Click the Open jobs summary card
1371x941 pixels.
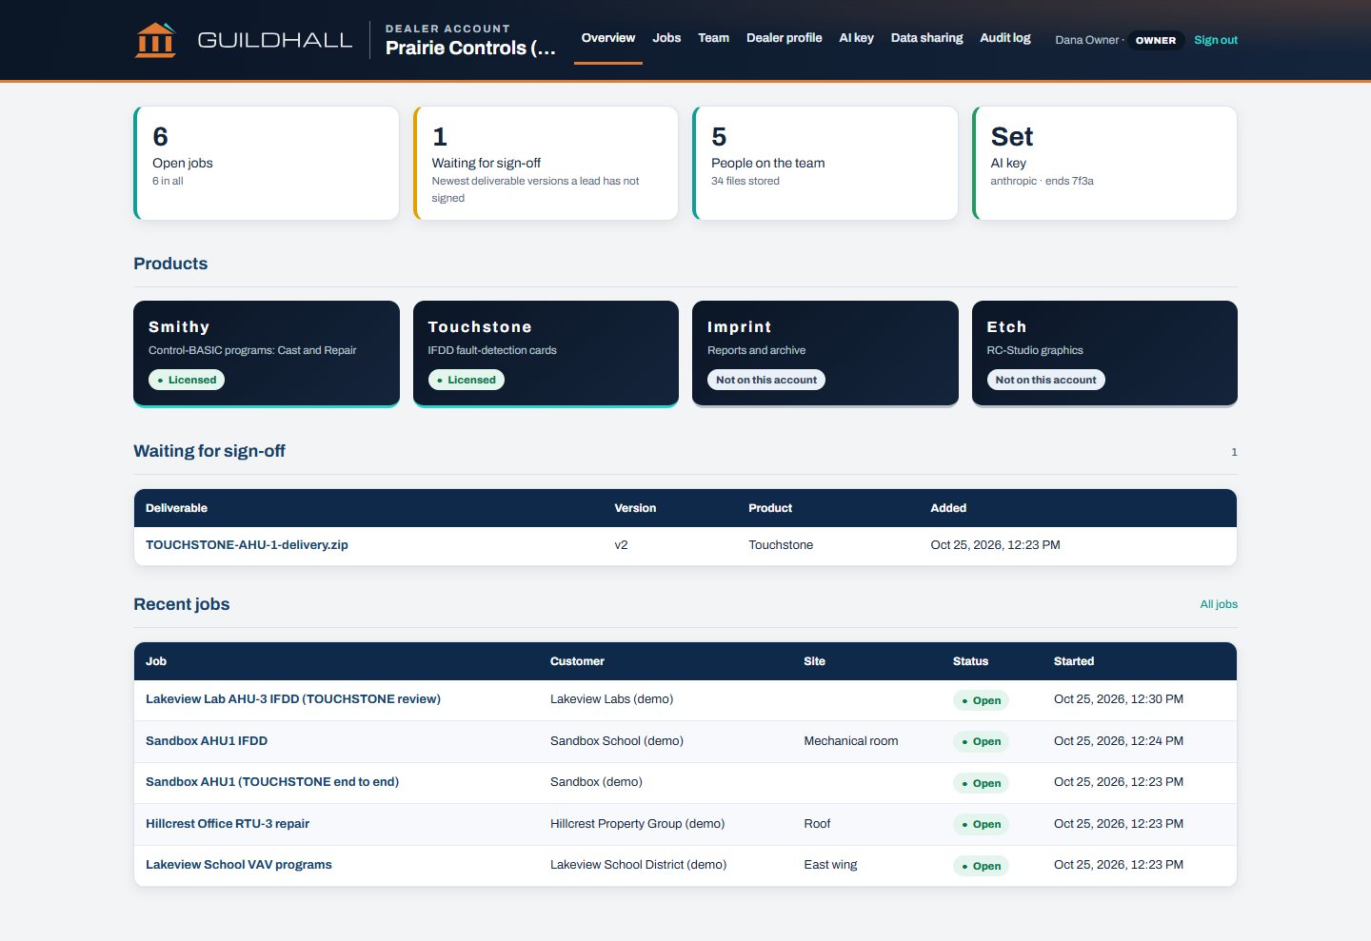click(267, 163)
